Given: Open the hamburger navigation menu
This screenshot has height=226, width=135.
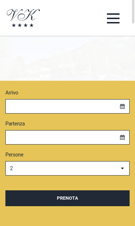Looking at the screenshot, I should click(113, 18).
